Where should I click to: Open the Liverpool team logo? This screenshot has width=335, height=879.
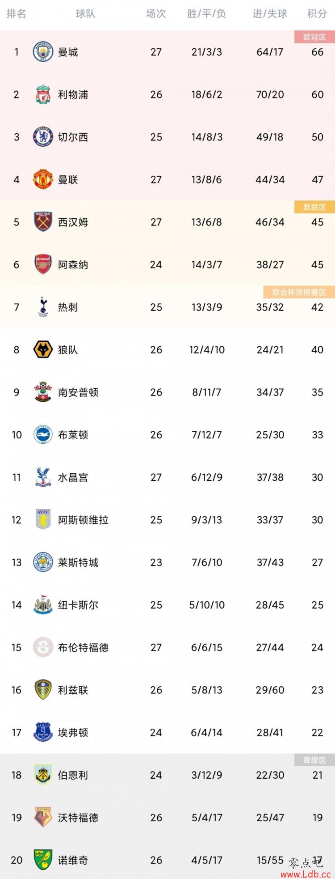pos(43,94)
